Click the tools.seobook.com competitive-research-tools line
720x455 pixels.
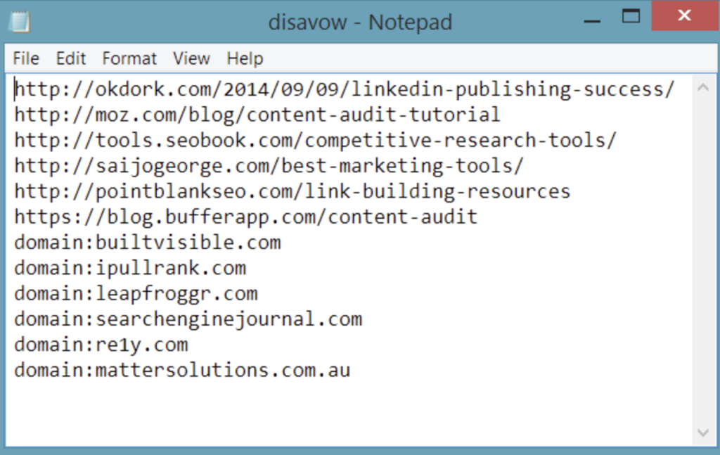pyautogui.click(x=316, y=141)
